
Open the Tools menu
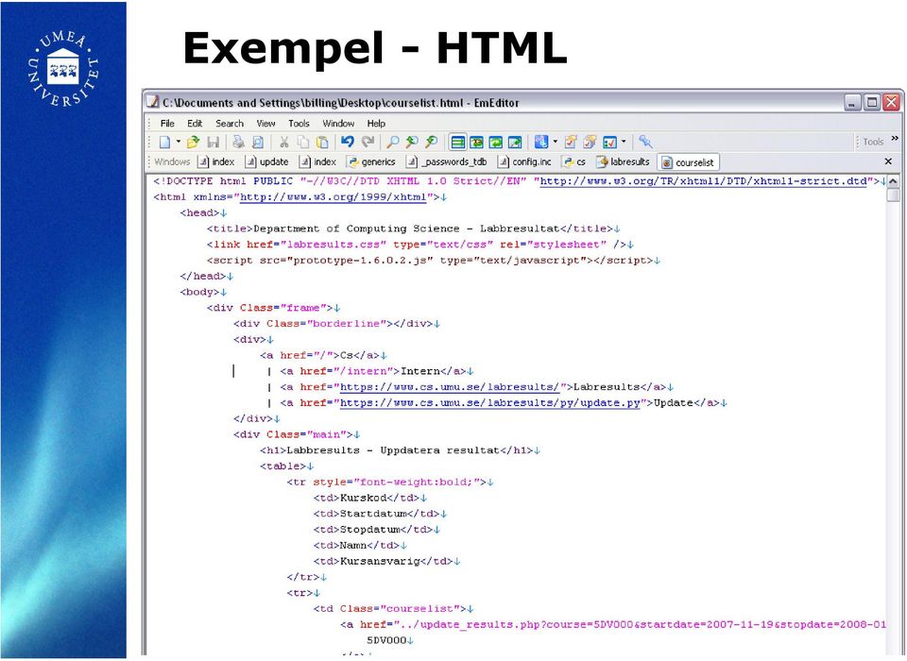coord(299,123)
